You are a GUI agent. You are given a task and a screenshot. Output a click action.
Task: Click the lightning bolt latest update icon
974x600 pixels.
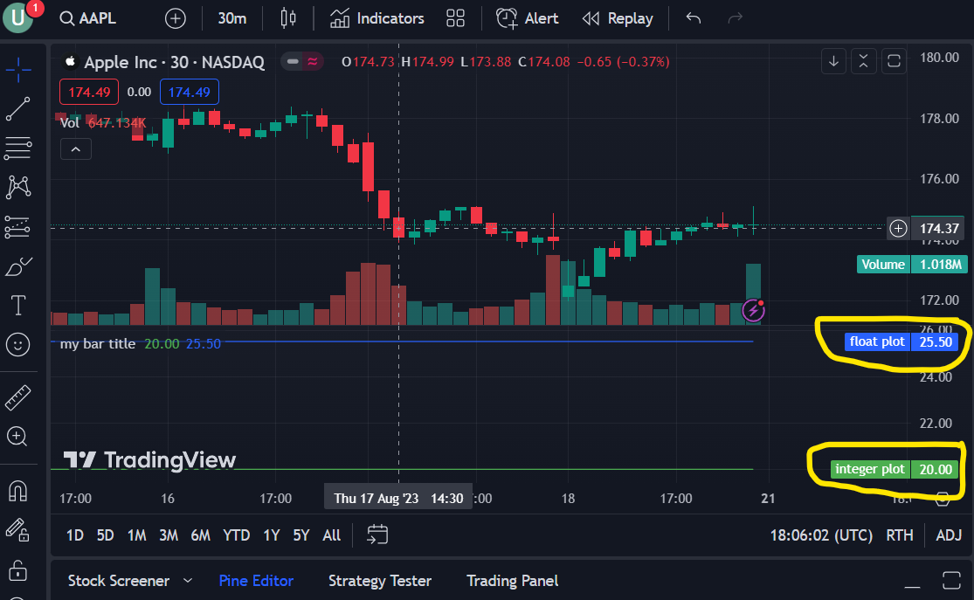754,310
